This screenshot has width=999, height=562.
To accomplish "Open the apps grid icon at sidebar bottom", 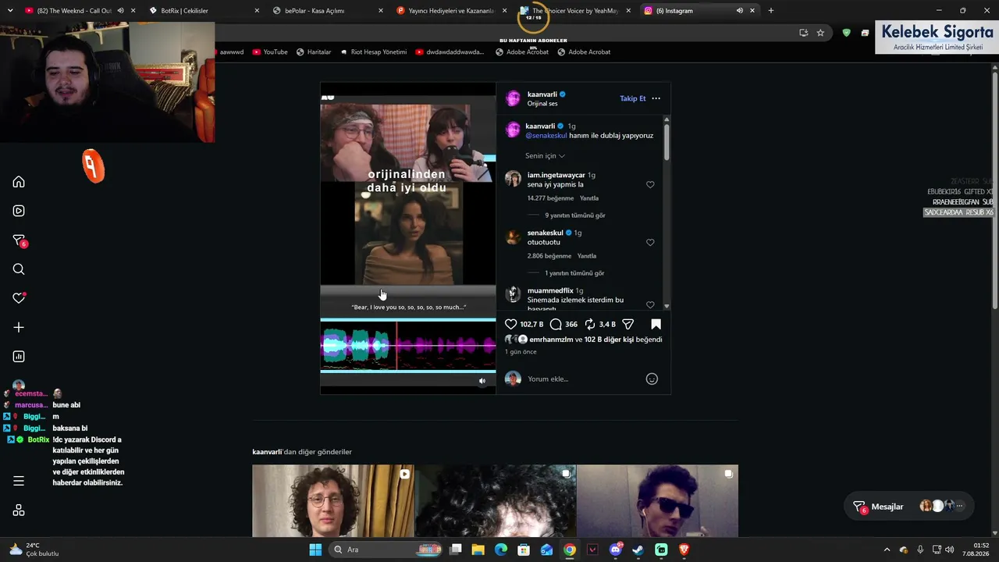I will point(19,510).
